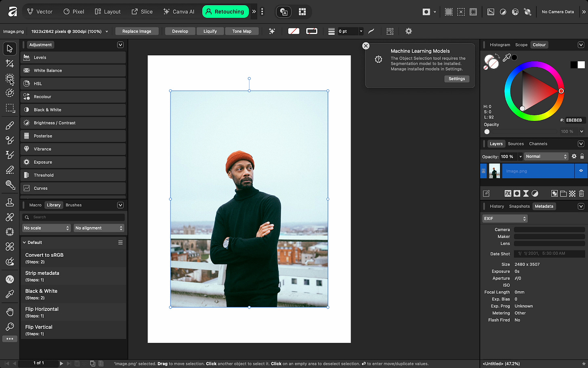588x368 pixels.
Task: Collapse the Default macro library group
Action: [24, 243]
